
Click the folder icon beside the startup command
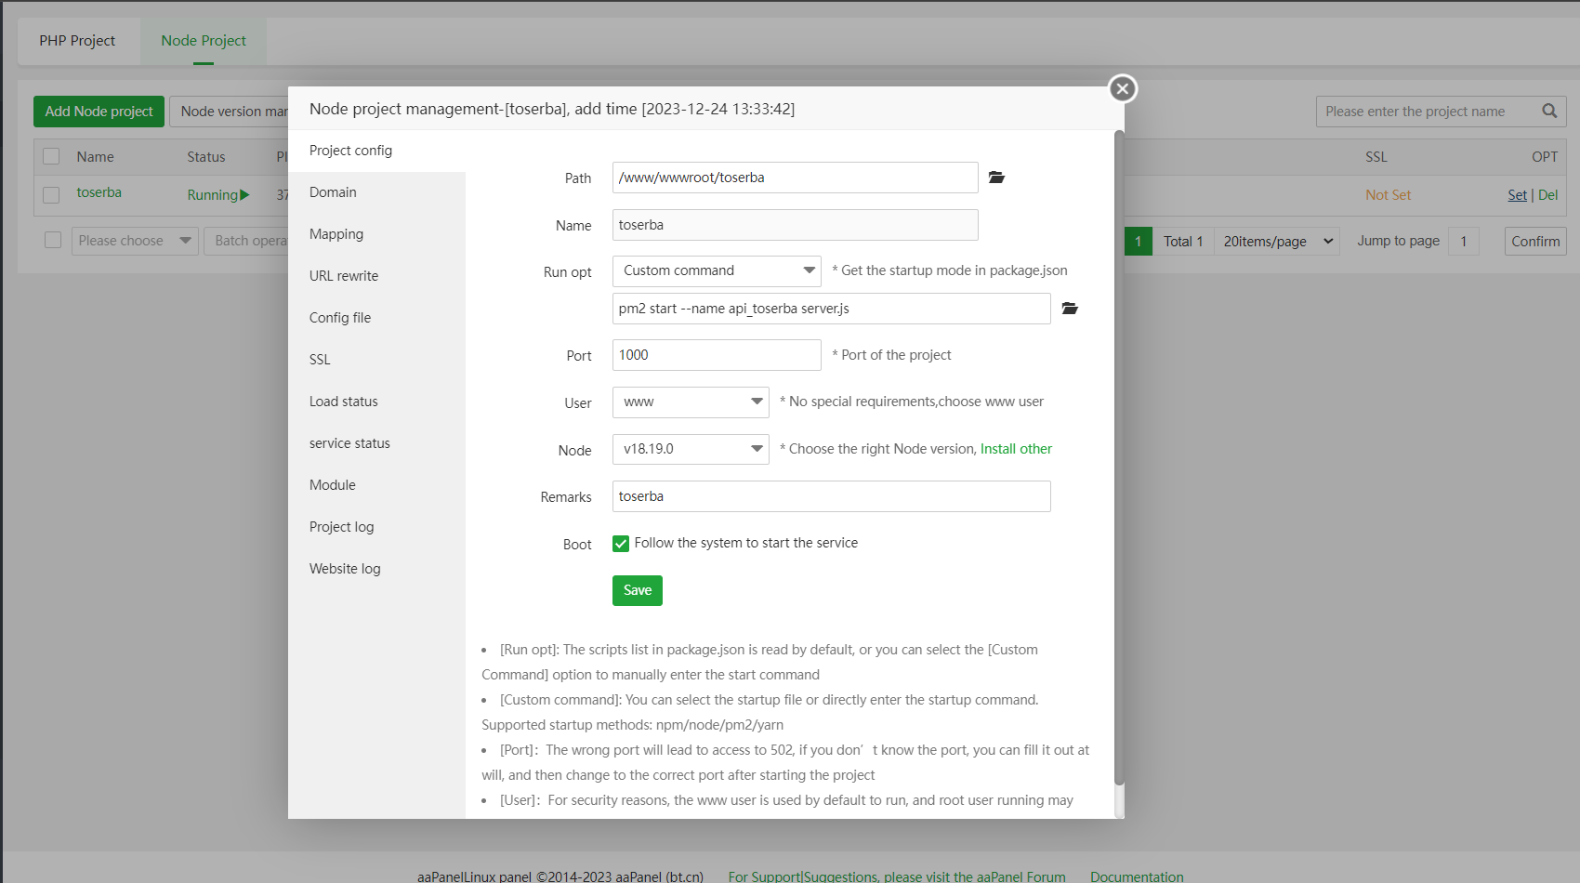click(x=1070, y=309)
